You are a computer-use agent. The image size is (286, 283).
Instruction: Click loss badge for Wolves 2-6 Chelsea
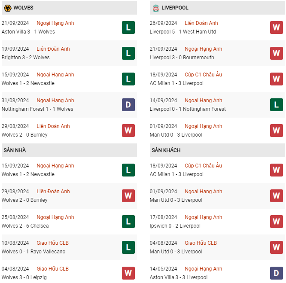coord(128,222)
